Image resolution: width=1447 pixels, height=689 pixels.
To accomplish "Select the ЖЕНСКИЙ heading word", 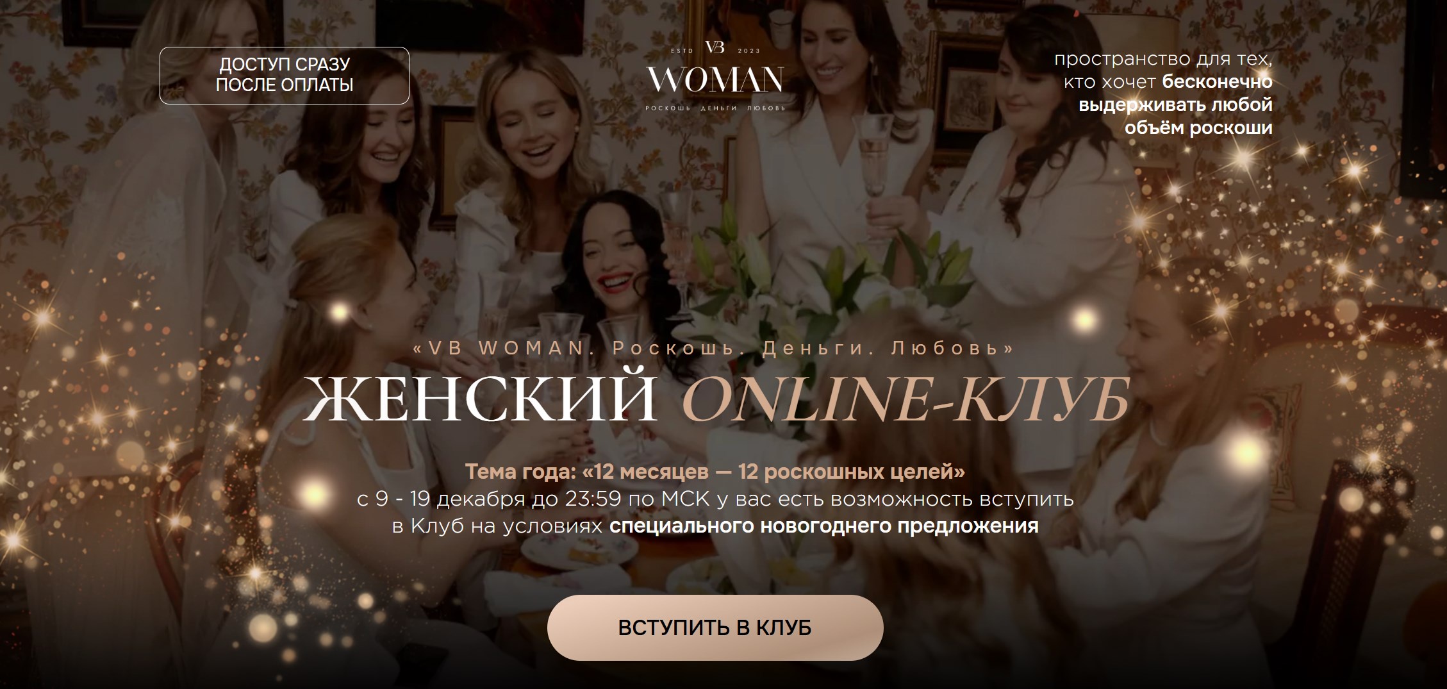I will point(479,399).
